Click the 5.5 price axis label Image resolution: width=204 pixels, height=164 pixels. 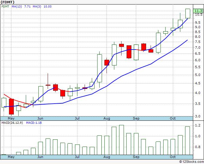(x=198, y=67)
